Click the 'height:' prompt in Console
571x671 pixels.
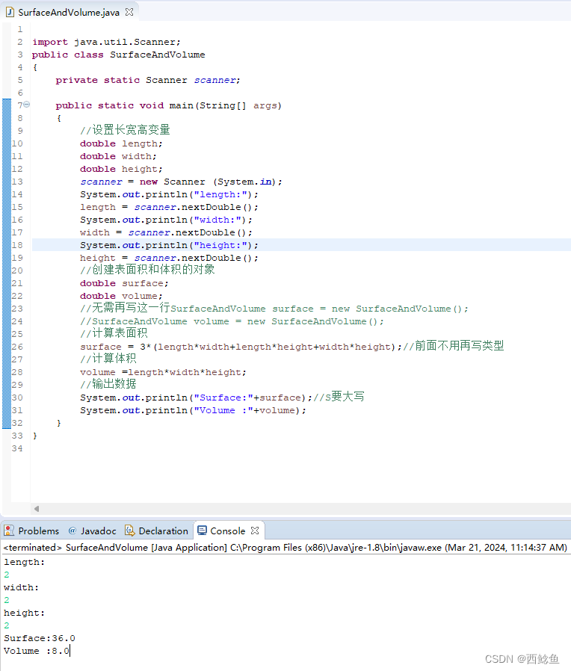click(25, 613)
